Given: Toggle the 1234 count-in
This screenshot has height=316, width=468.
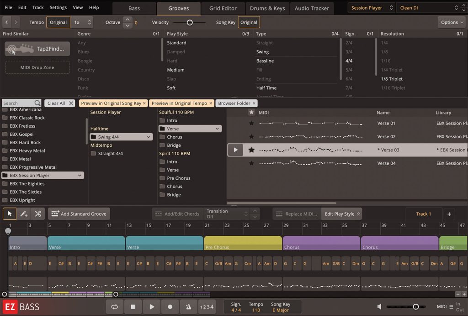Looking at the screenshot, I should coord(207,306).
